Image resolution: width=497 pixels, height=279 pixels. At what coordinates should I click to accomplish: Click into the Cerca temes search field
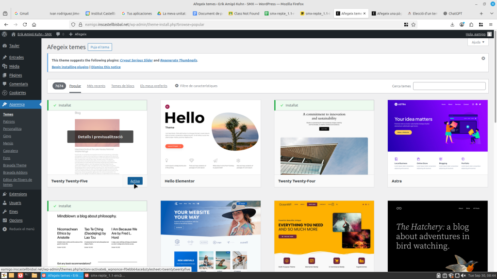pyautogui.click(x=449, y=86)
